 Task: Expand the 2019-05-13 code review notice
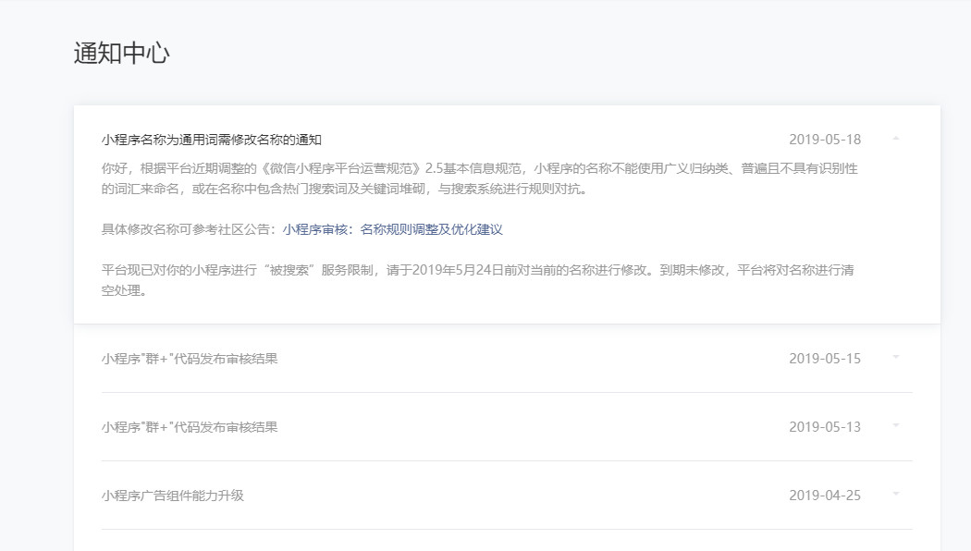(x=896, y=426)
